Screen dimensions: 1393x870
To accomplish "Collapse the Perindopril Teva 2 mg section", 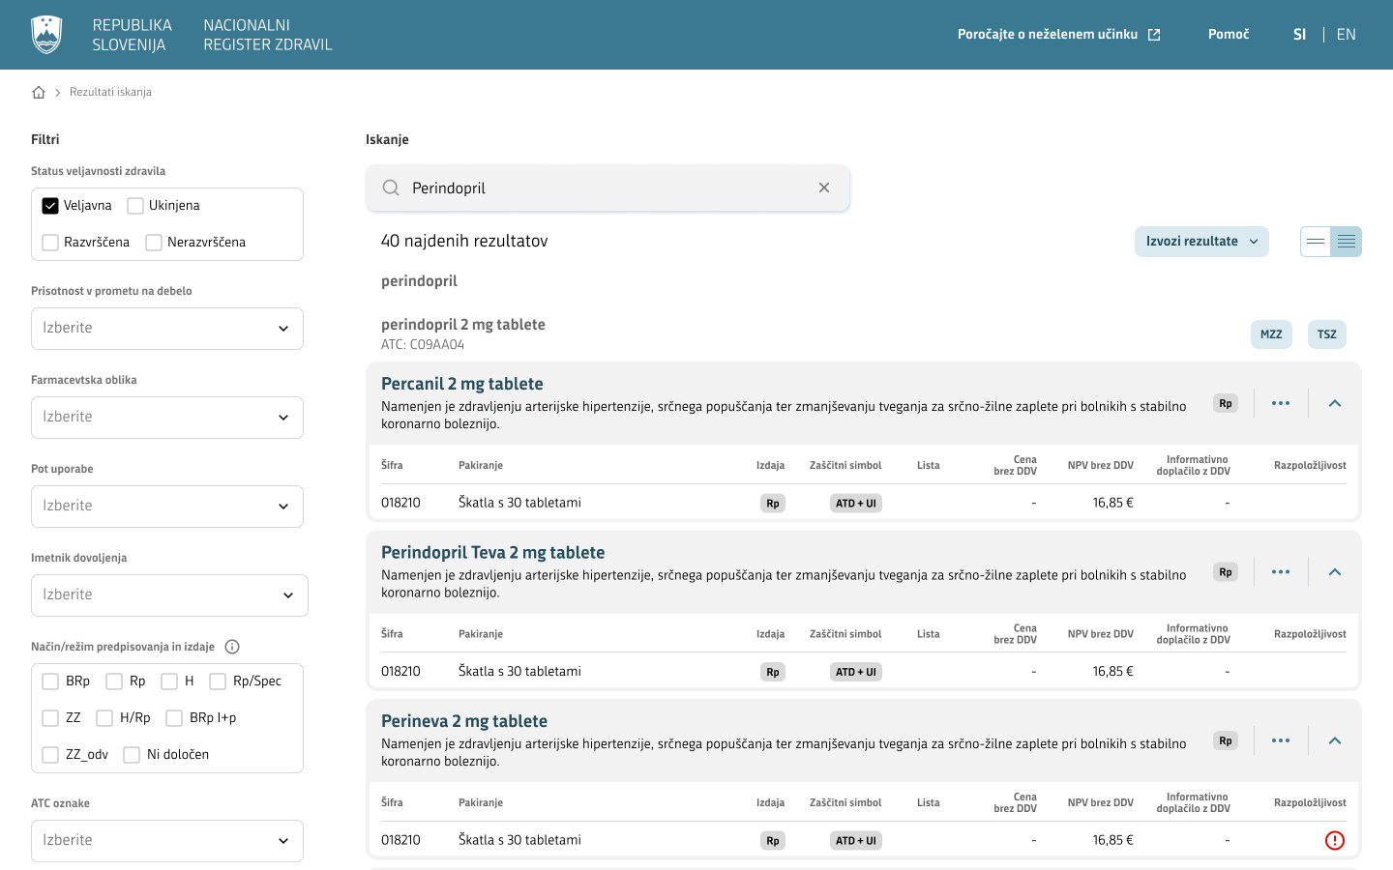I will [x=1335, y=572].
